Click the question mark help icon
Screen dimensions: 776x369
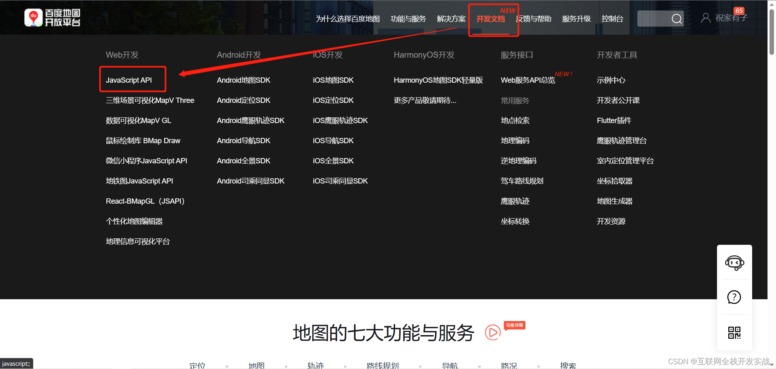pos(734,297)
